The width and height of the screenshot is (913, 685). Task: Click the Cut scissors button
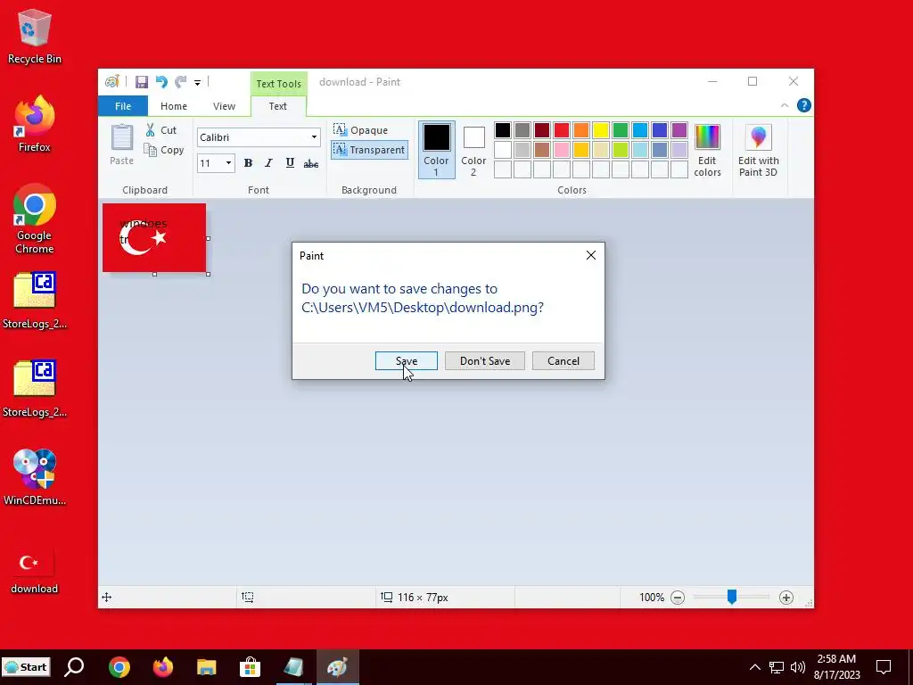click(x=160, y=130)
